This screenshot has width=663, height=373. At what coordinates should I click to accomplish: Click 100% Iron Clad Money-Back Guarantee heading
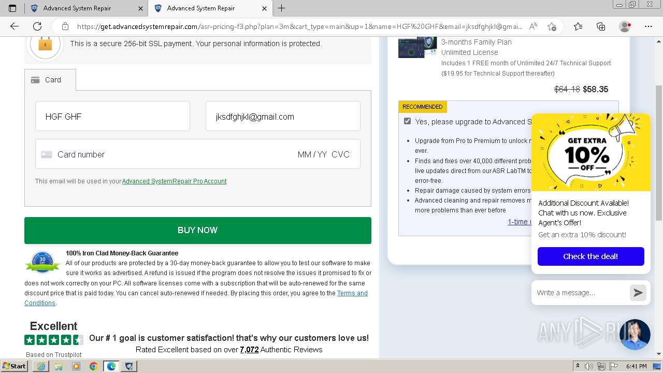(122, 253)
